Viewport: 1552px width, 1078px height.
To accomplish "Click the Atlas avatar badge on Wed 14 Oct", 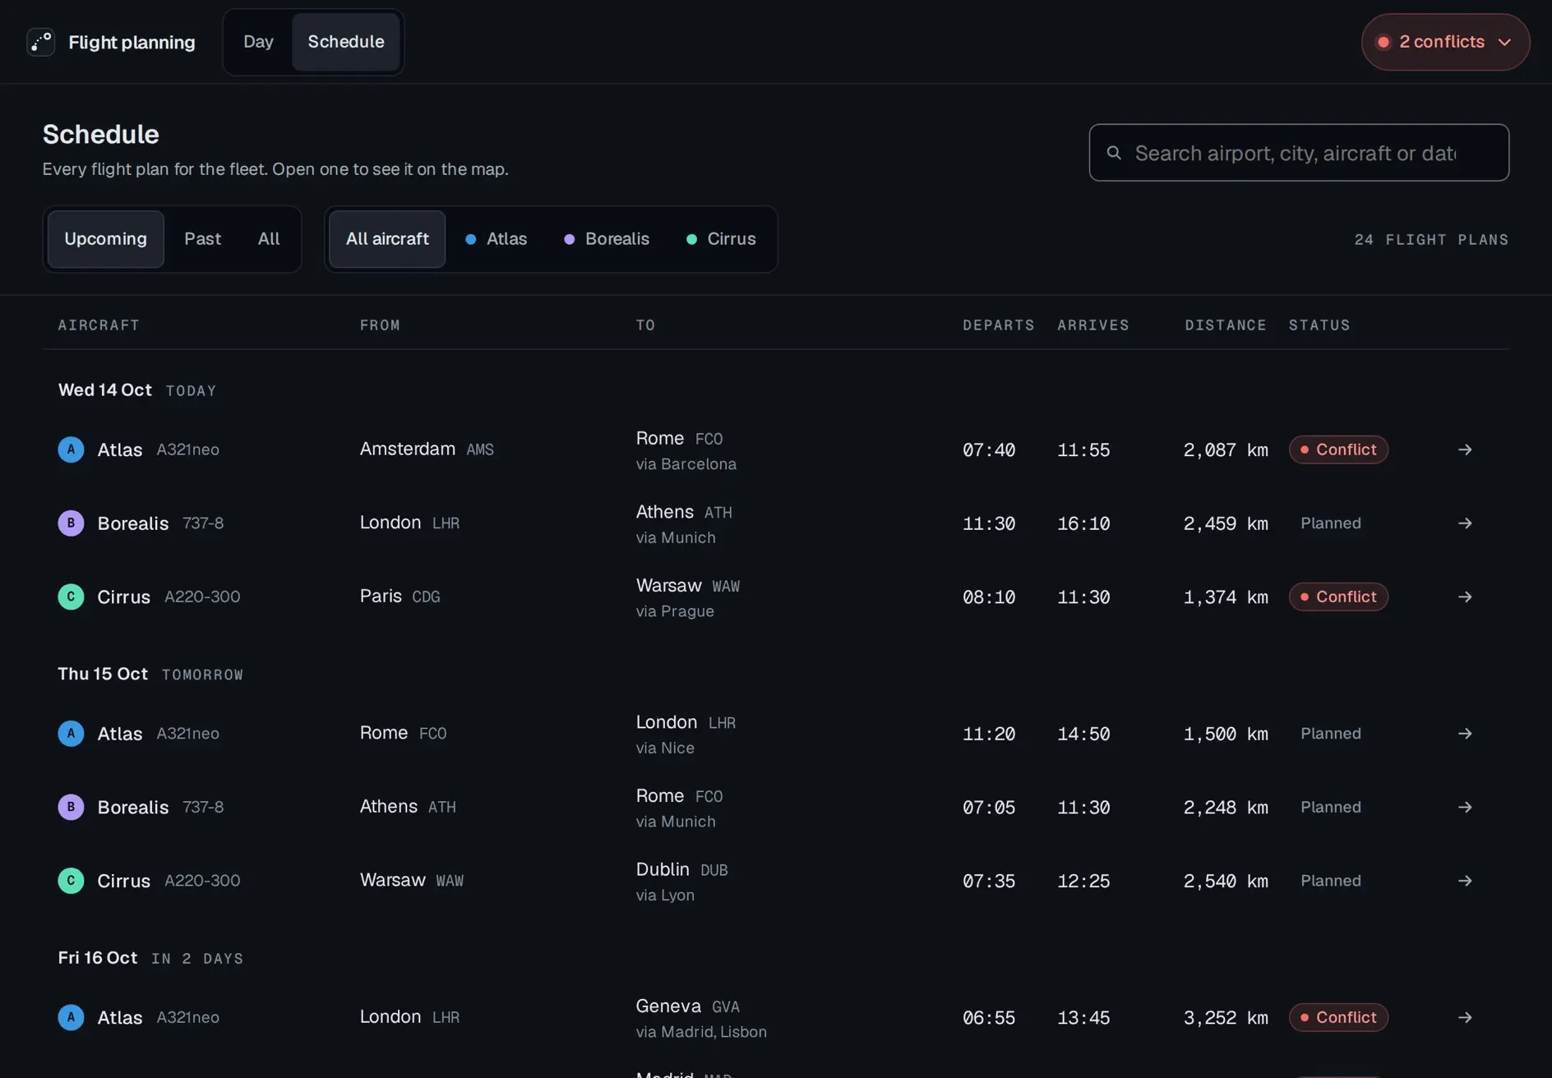I will click(x=71, y=449).
